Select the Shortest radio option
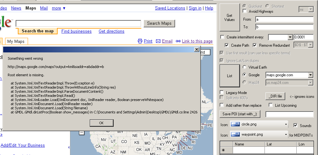The height and width of the screenshot is (155, 318). [267, 6]
